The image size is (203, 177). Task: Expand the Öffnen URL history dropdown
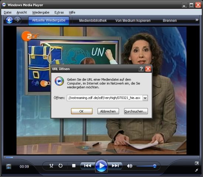[x=145, y=98]
